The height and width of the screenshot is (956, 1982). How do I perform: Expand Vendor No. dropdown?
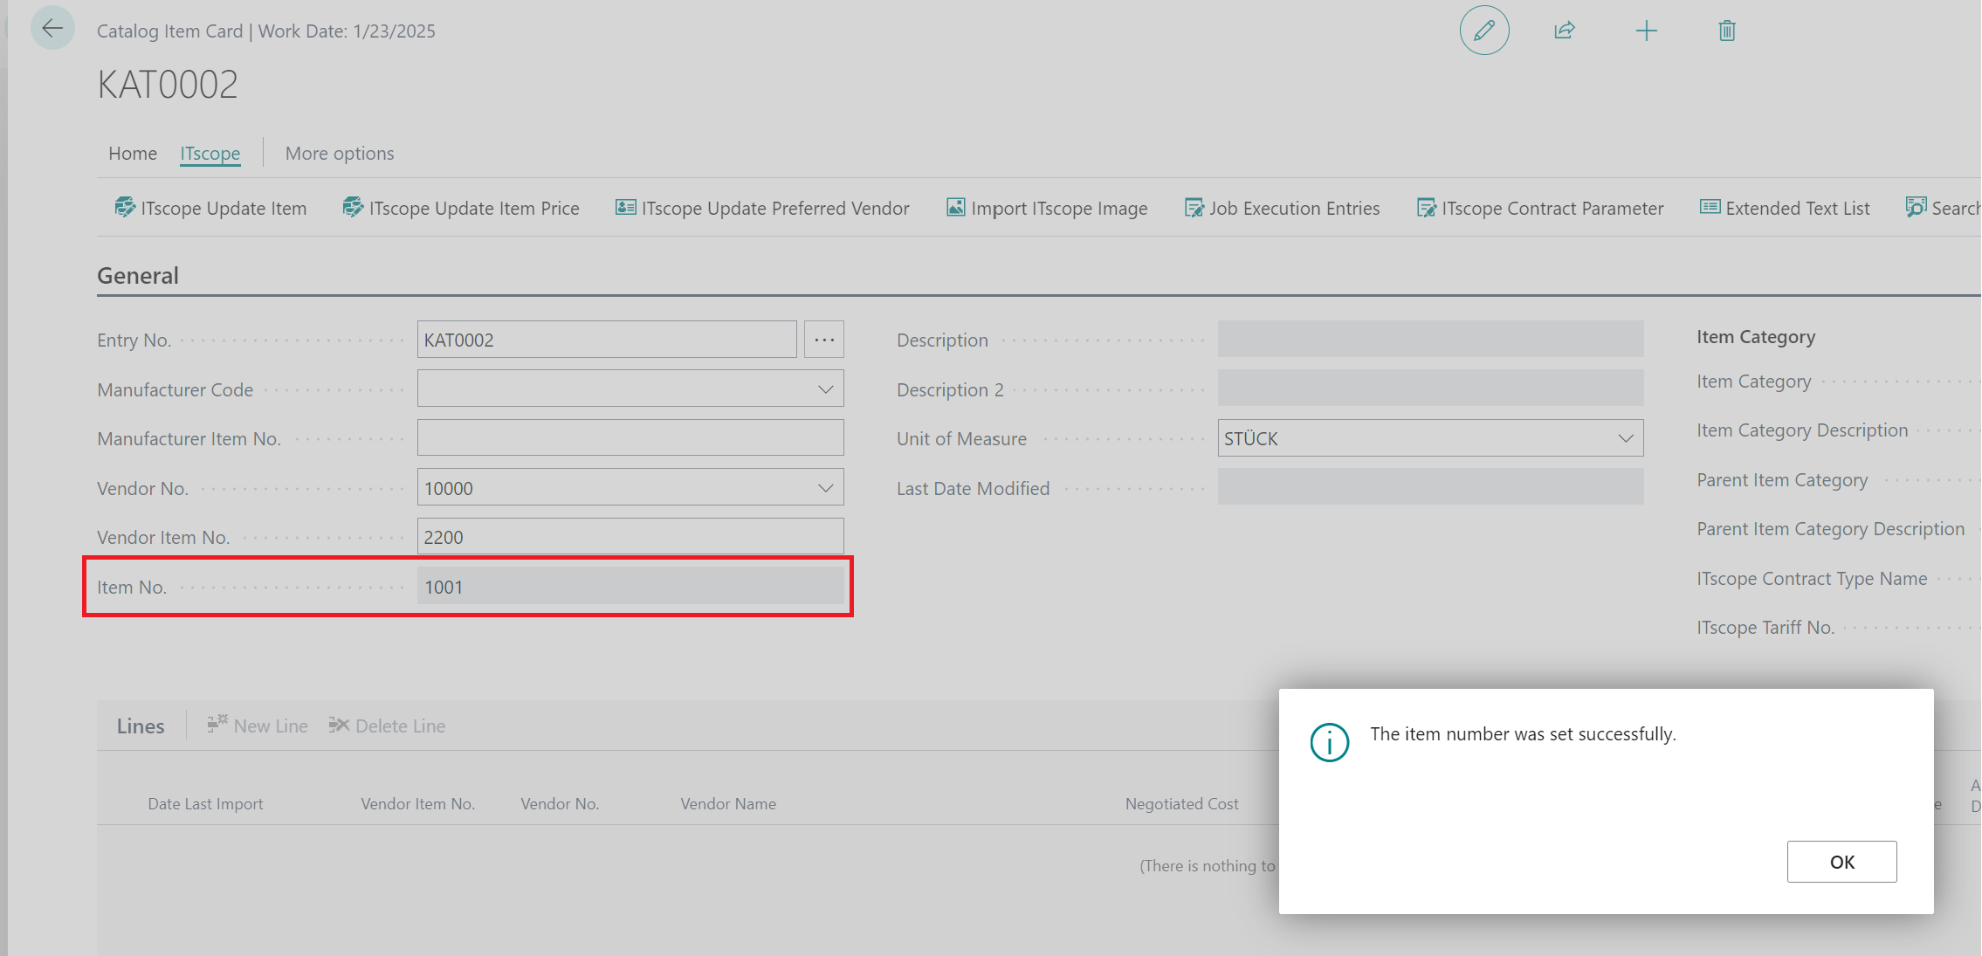coord(828,487)
